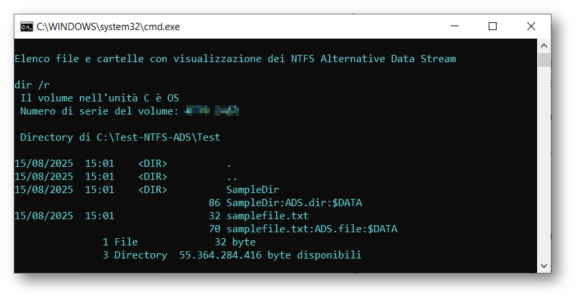Image resolution: width=579 pixels, height=301 pixels.
Task: Click the vertical scrollbar thumb
Action: (544, 60)
